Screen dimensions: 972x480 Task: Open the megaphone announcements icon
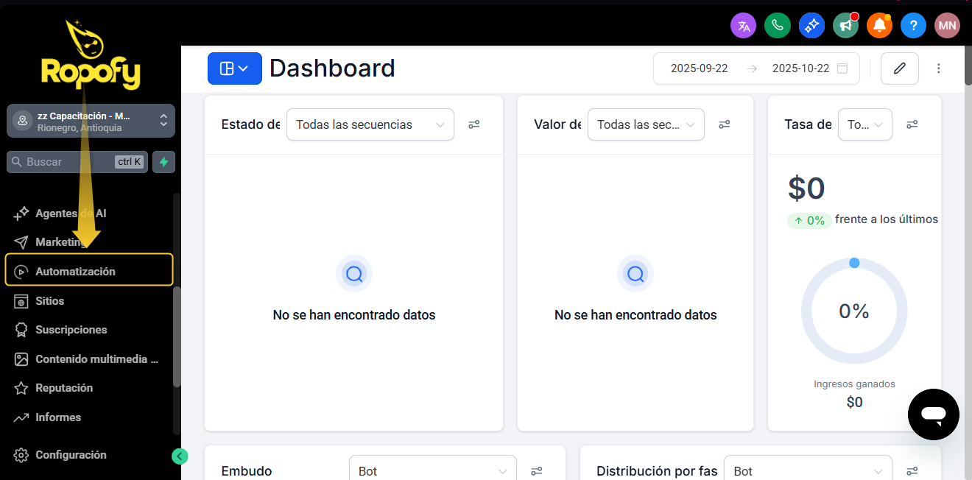pyautogui.click(x=845, y=26)
